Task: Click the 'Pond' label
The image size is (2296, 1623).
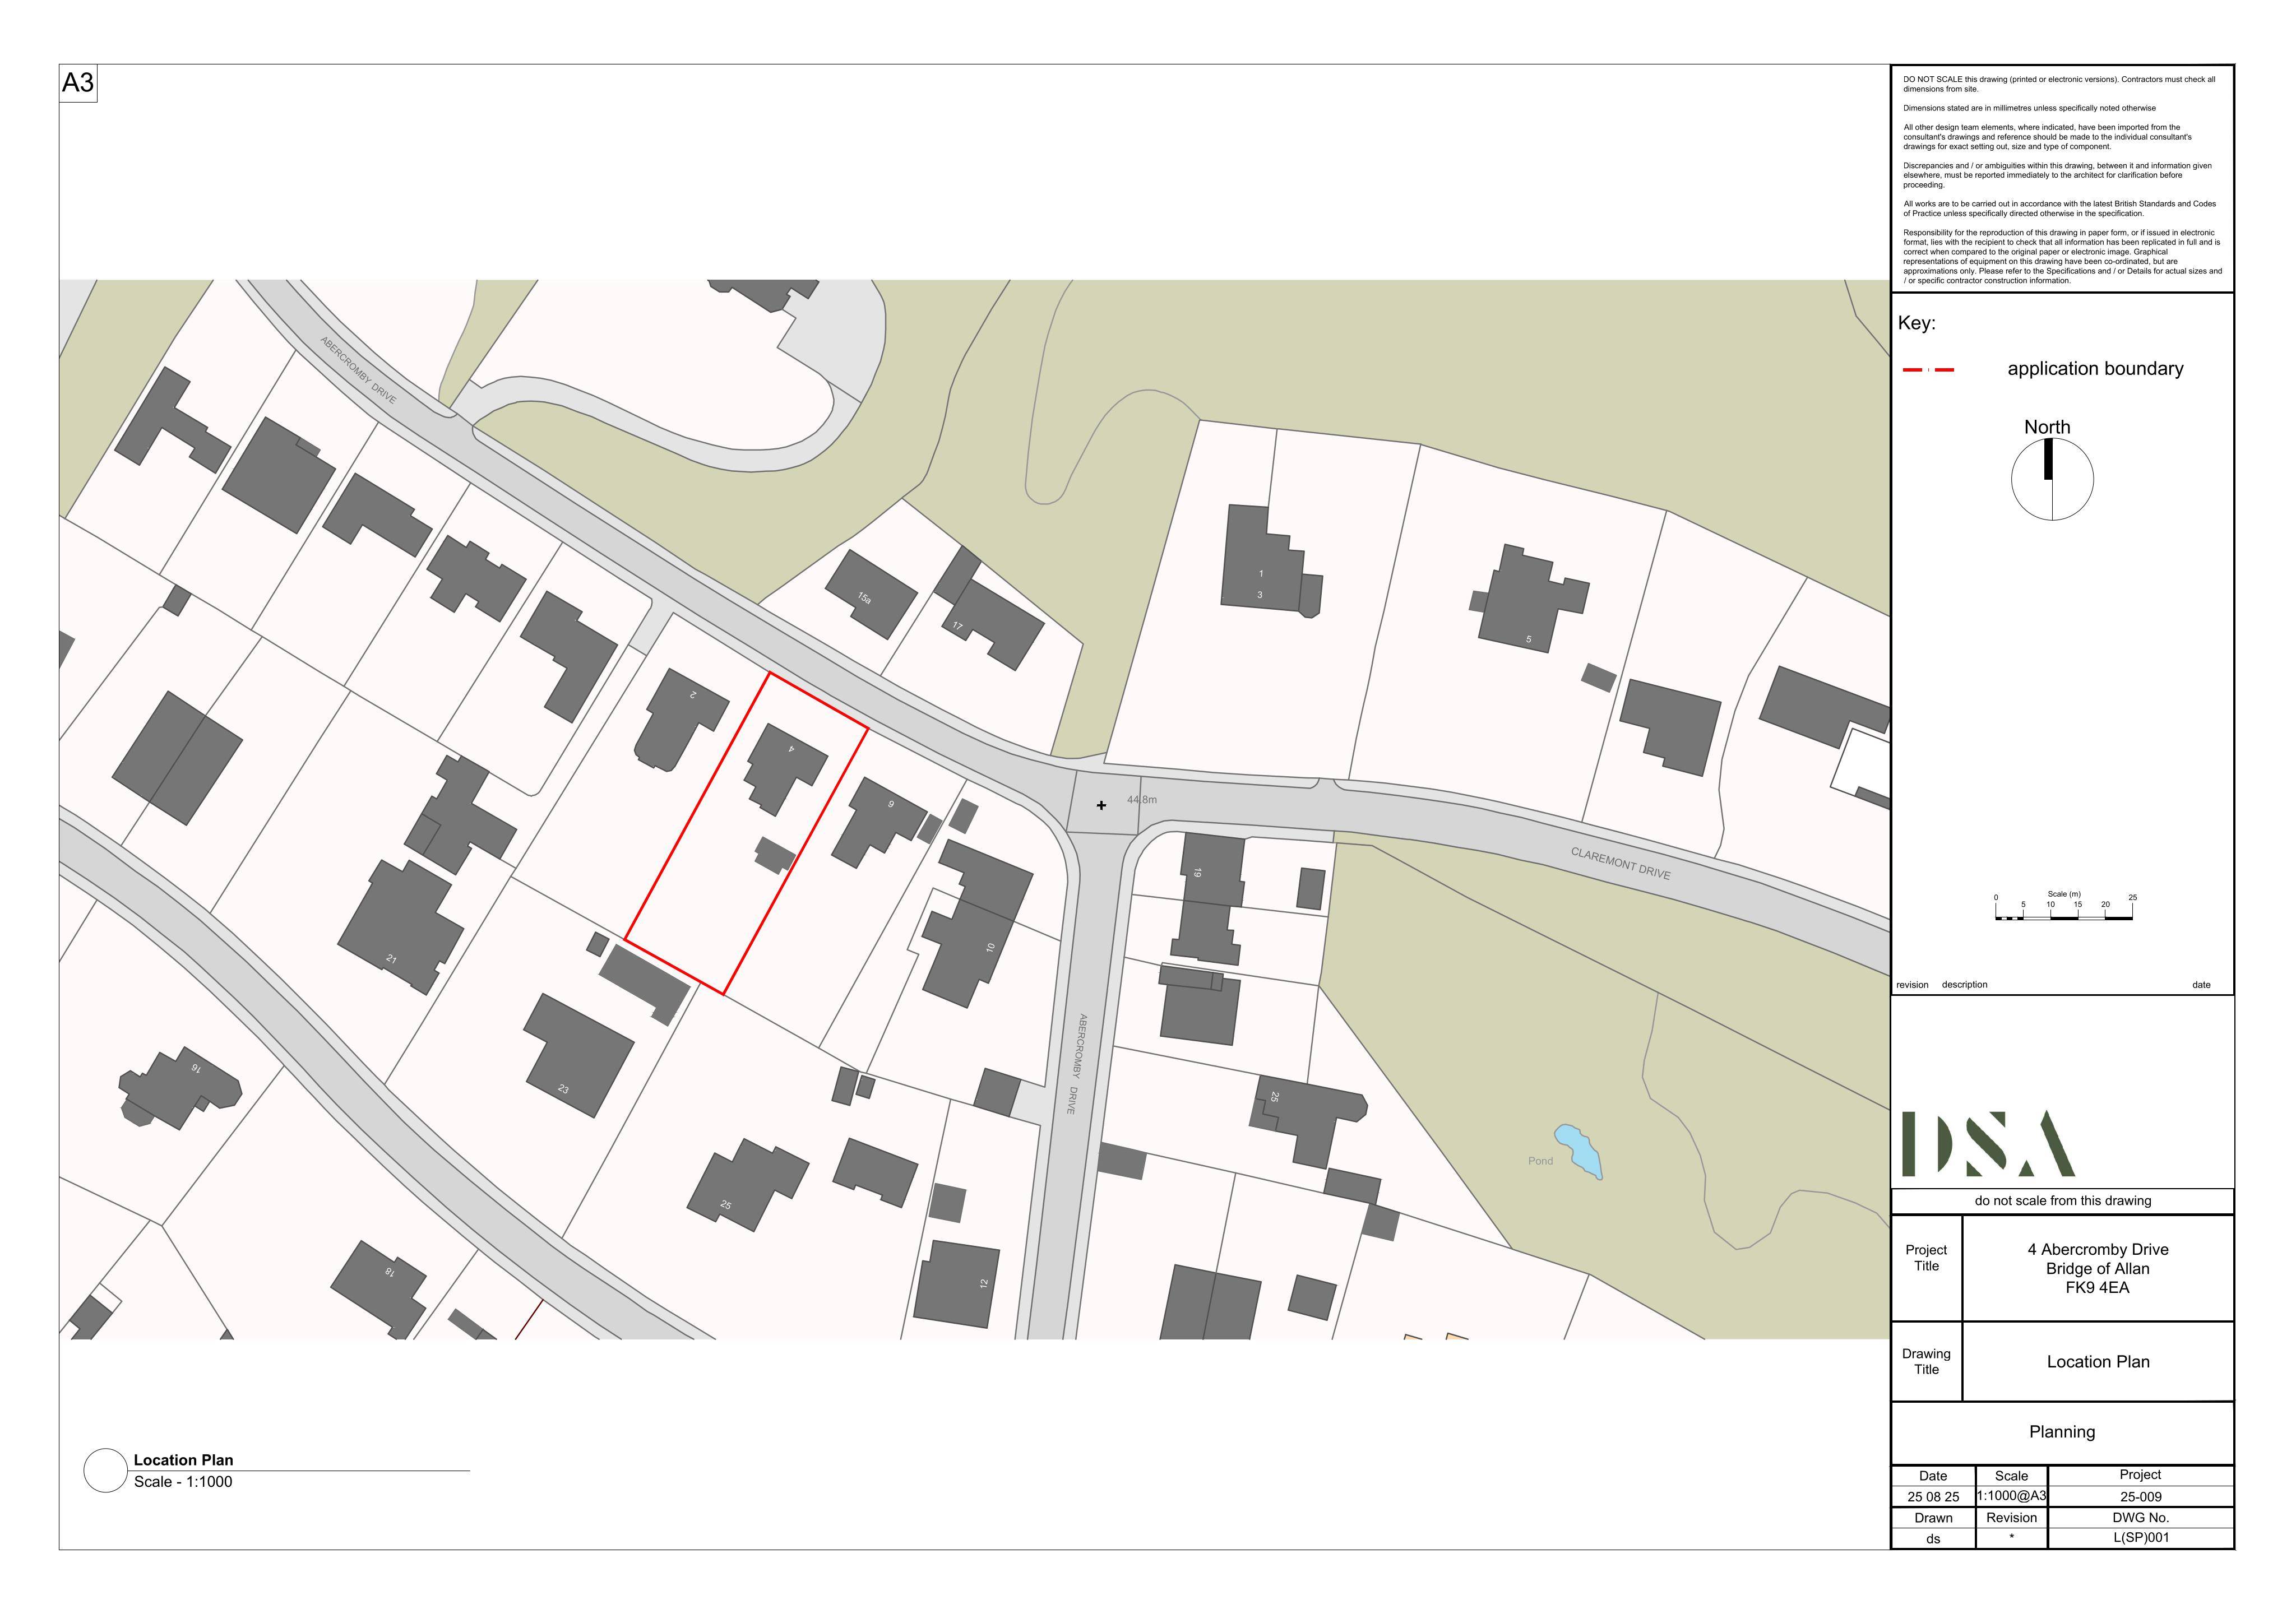Action: click(1540, 1161)
